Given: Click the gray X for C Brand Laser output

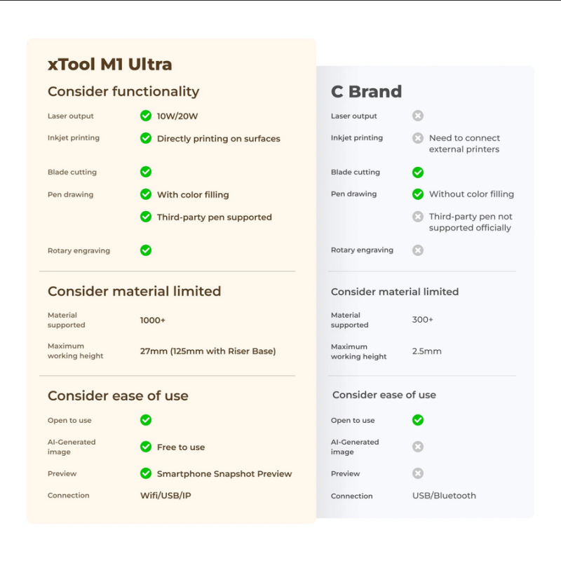Looking at the screenshot, I should coord(418,116).
